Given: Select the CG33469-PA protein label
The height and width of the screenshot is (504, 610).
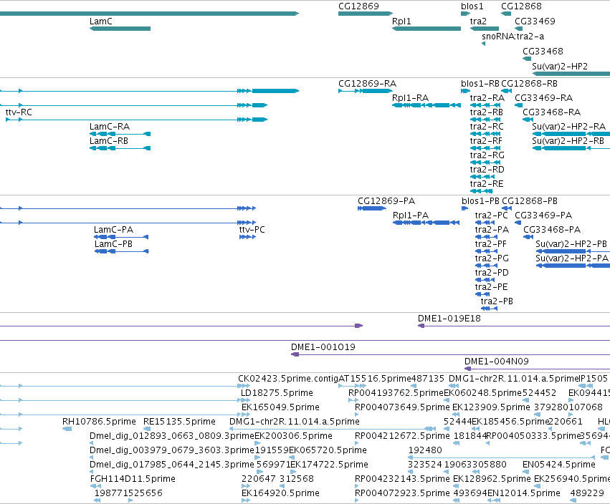Looking at the screenshot, I should 543,215.
